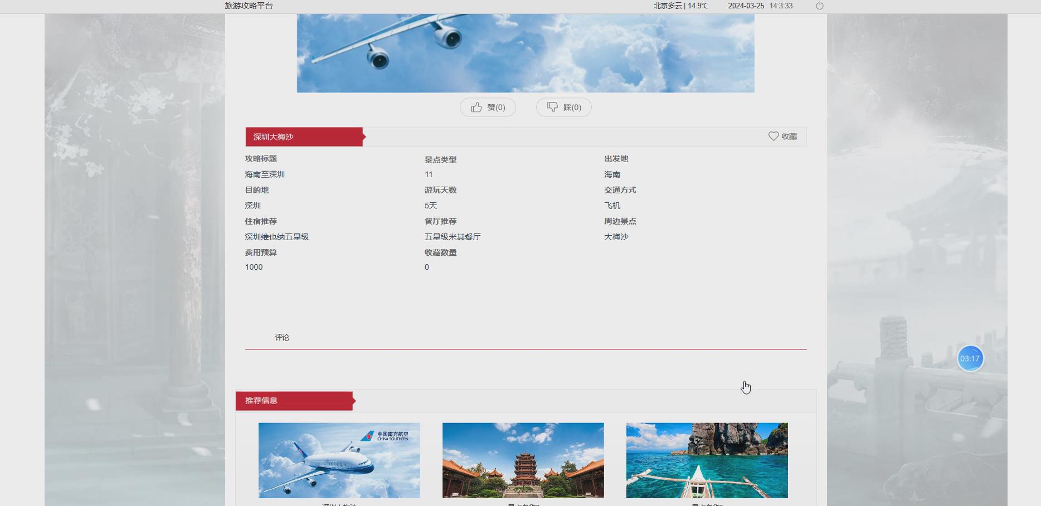Click the heart icon to favorite the guide
The height and width of the screenshot is (506, 1041).
pos(774,136)
